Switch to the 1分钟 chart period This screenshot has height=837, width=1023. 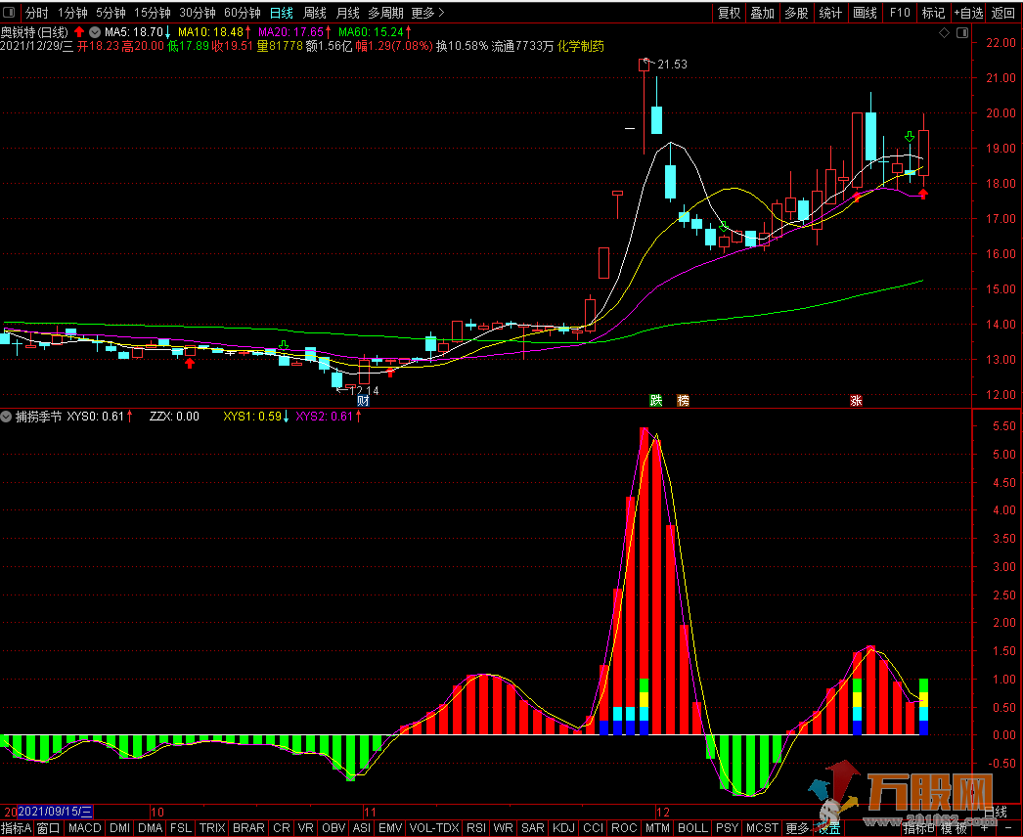pyautogui.click(x=72, y=13)
